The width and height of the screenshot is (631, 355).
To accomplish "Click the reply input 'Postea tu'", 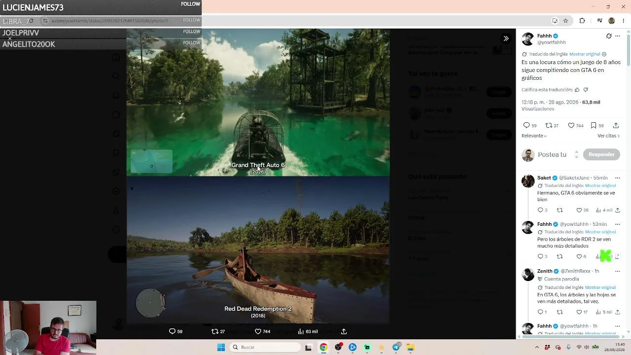I will point(552,154).
